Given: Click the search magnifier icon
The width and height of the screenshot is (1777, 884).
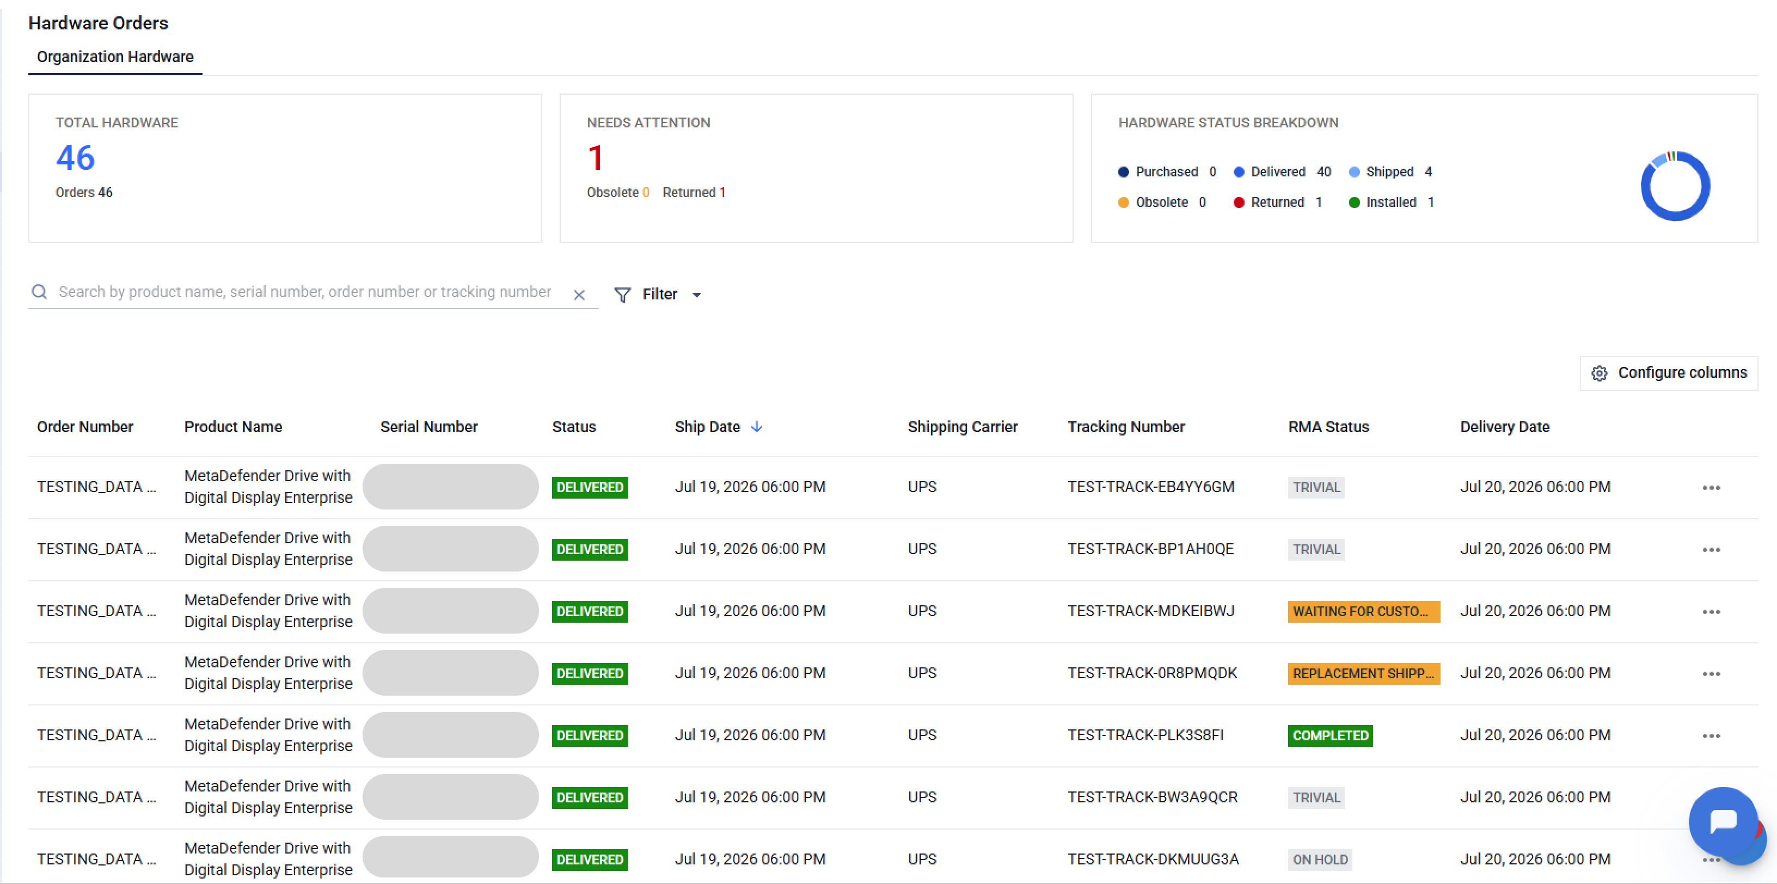Looking at the screenshot, I should (x=39, y=292).
